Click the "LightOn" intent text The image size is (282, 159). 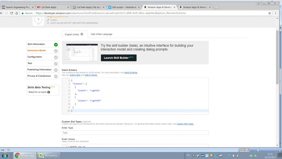click(95, 91)
